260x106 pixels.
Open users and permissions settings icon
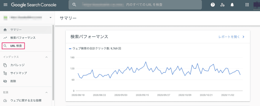pos(222,5)
